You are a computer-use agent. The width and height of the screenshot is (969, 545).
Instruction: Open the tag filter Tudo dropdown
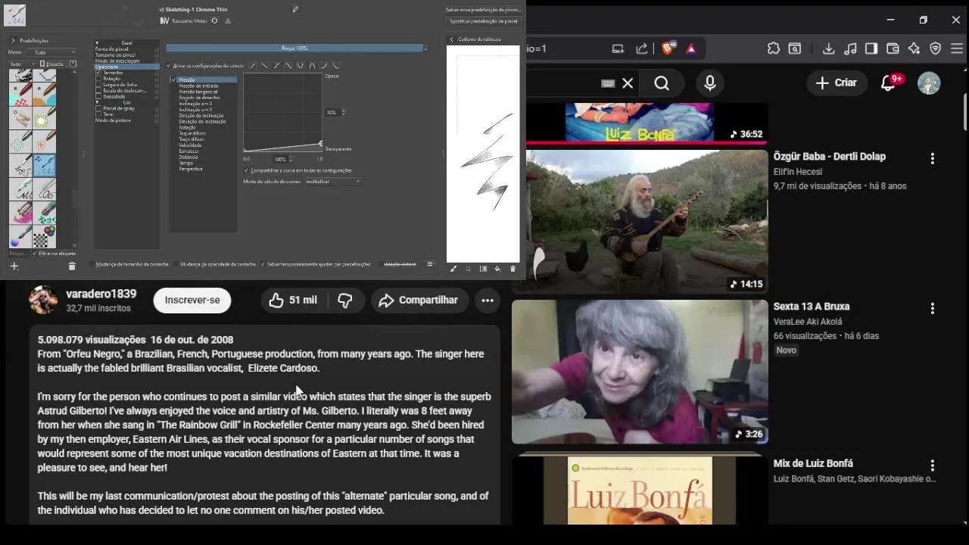coord(22,64)
